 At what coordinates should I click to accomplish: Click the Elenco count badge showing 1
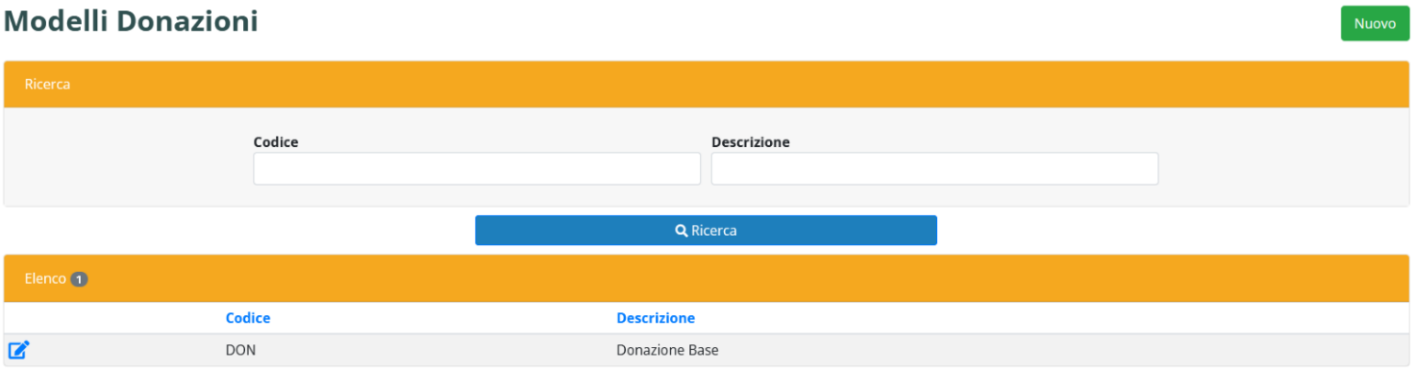(79, 279)
